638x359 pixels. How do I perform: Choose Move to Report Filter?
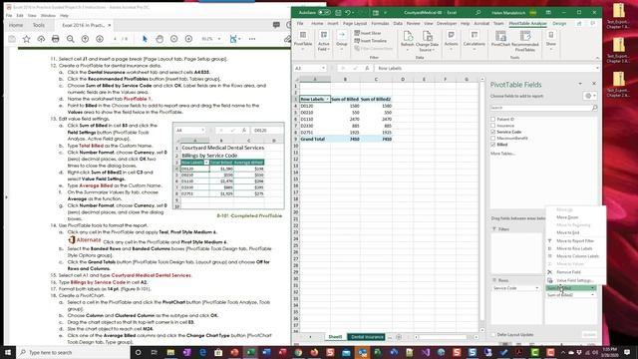pyautogui.click(x=575, y=241)
